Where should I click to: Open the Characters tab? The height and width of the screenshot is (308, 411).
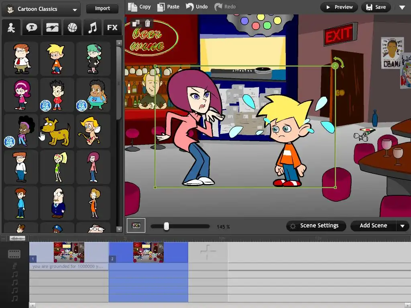pos(11,28)
